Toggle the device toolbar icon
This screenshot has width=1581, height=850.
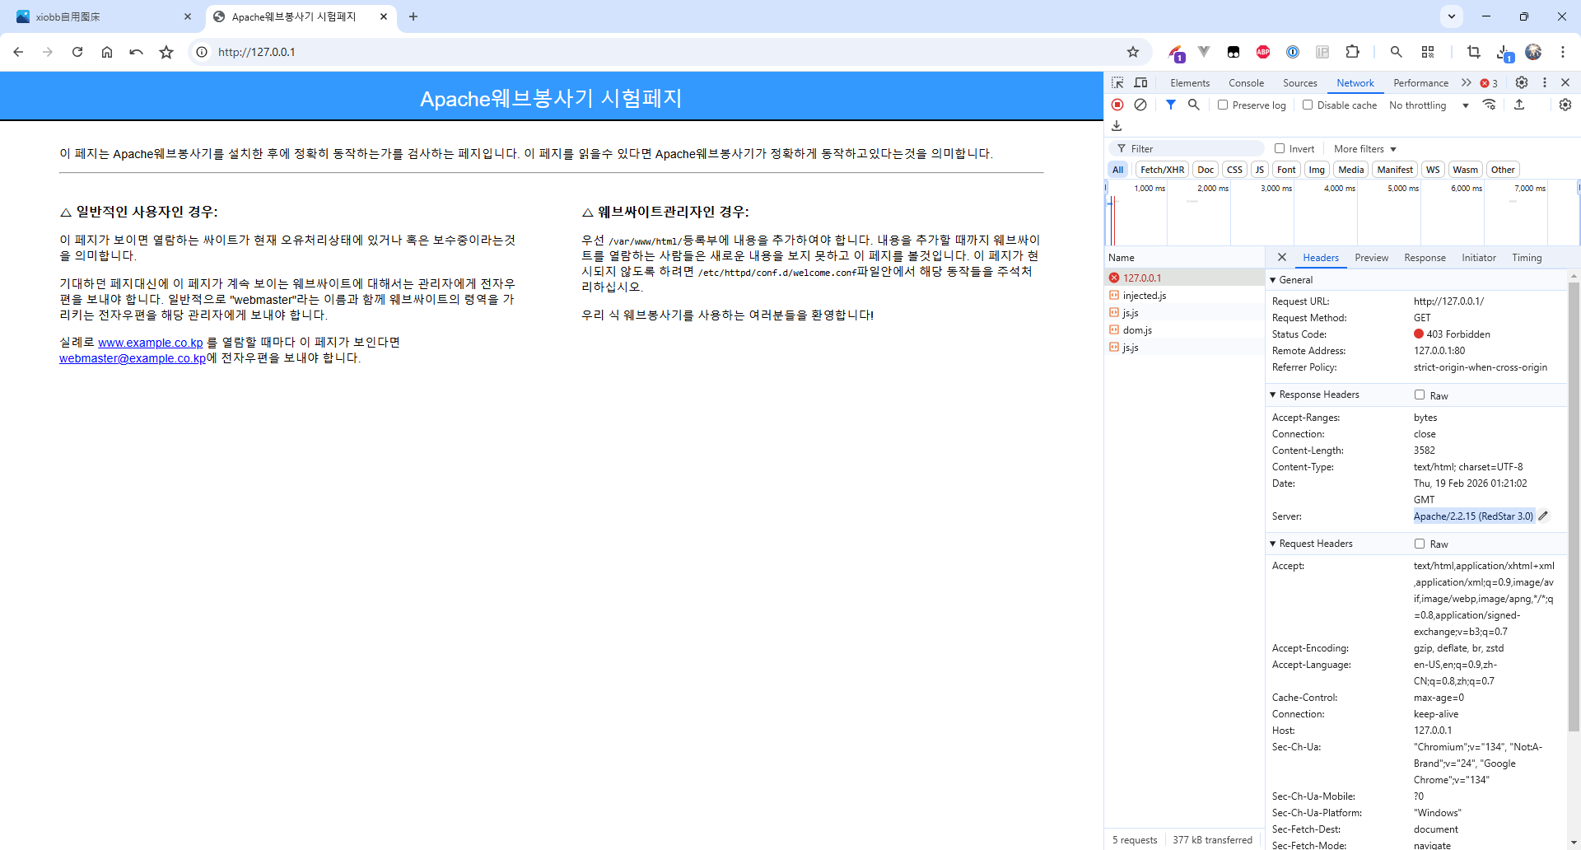(x=1140, y=82)
